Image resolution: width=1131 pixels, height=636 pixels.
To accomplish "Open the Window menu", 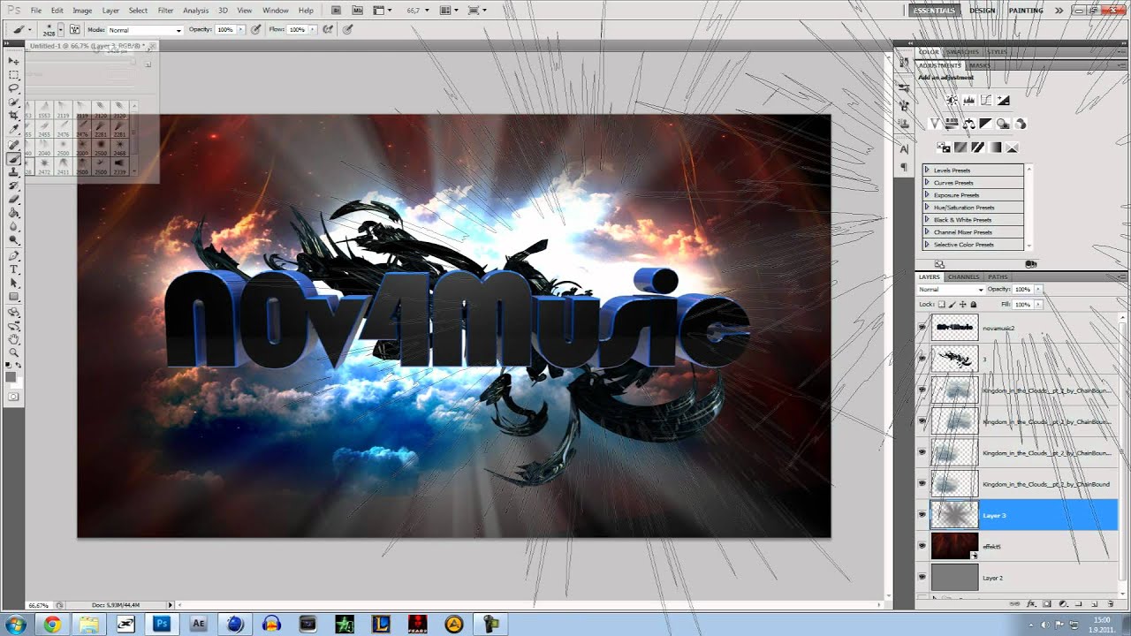I will (276, 11).
